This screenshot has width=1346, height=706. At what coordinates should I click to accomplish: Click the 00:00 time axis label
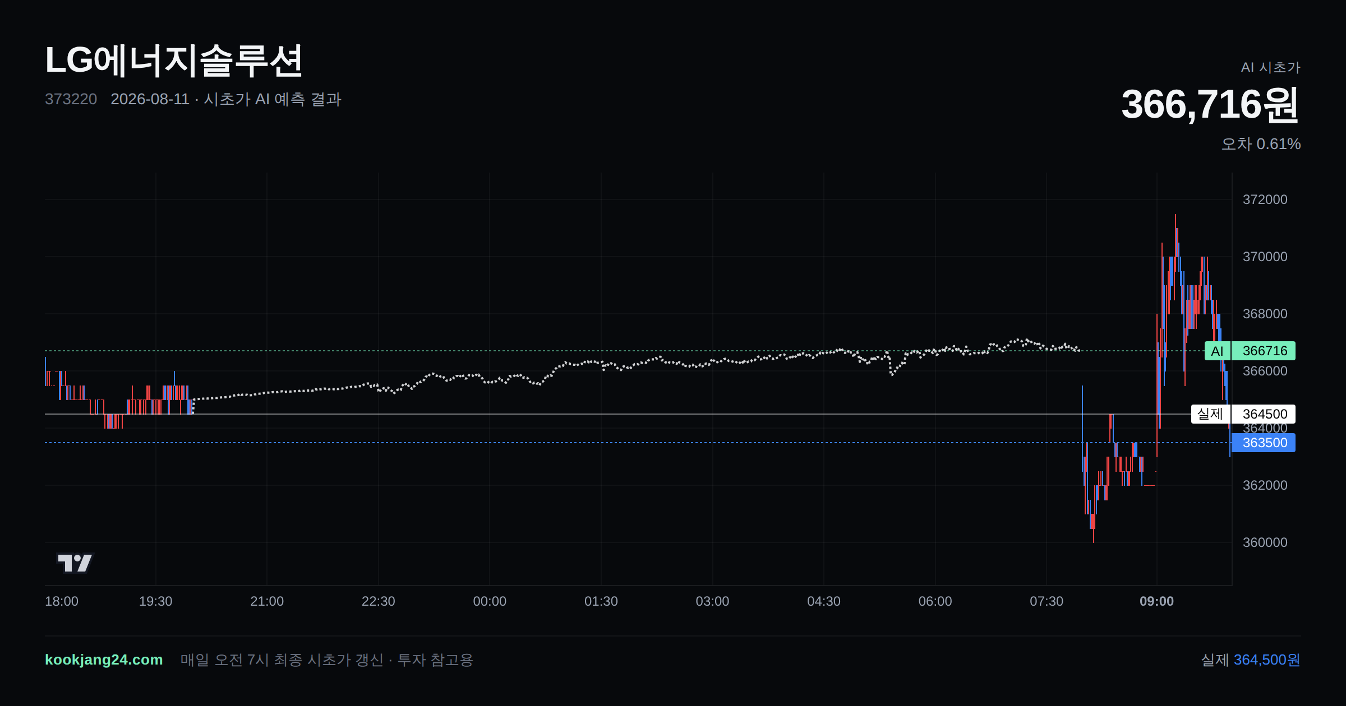(x=490, y=601)
